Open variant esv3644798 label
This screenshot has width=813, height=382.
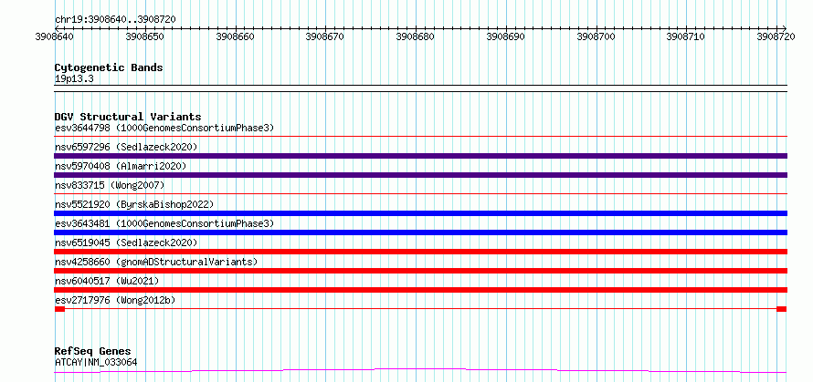[164, 128]
